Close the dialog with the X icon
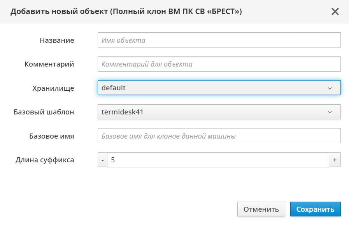349x225 pixels. [335, 12]
